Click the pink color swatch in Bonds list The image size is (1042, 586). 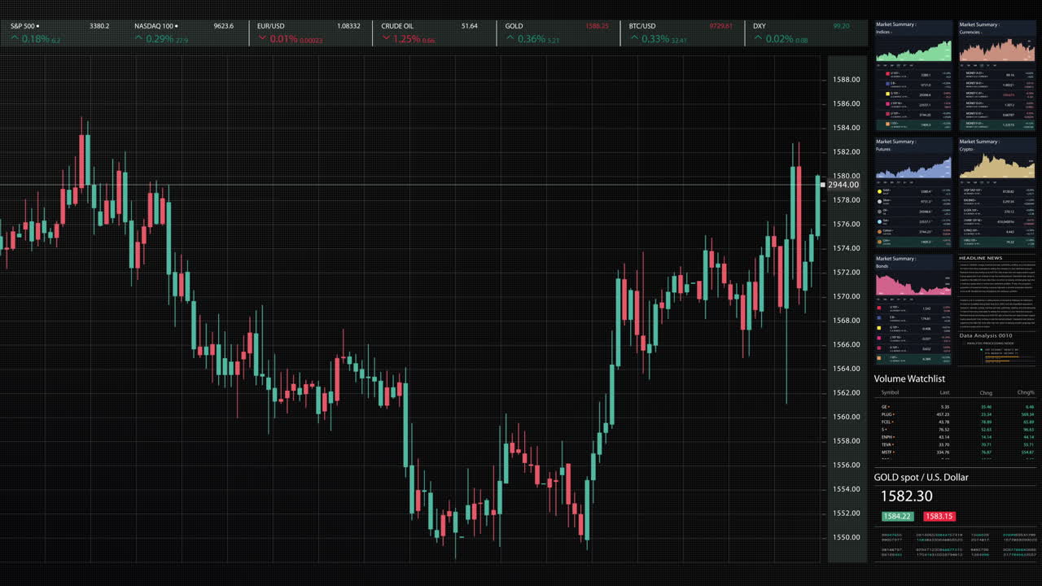879,339
